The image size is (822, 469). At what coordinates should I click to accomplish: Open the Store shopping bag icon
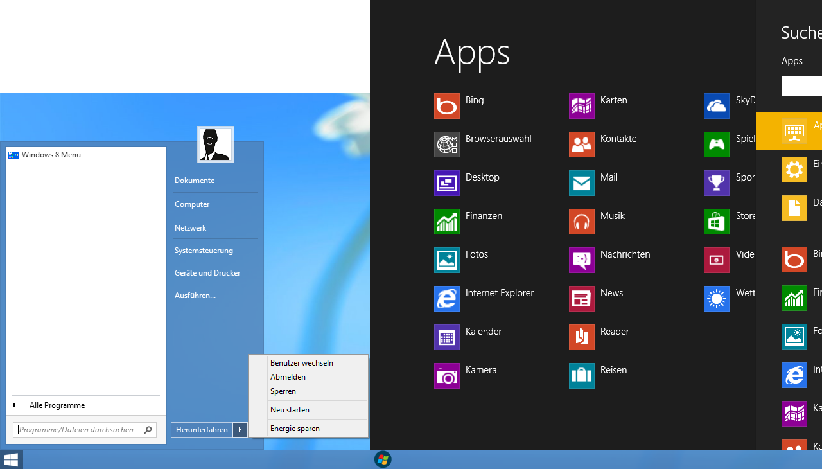pos(717,222)
